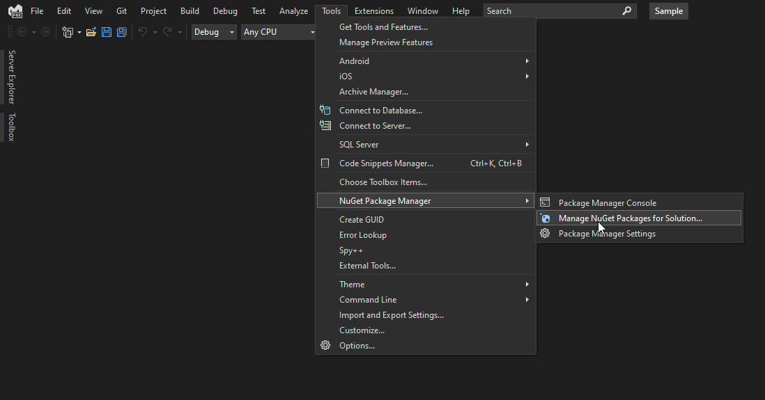Click the New Project toolbar icon

pos(68,32)
